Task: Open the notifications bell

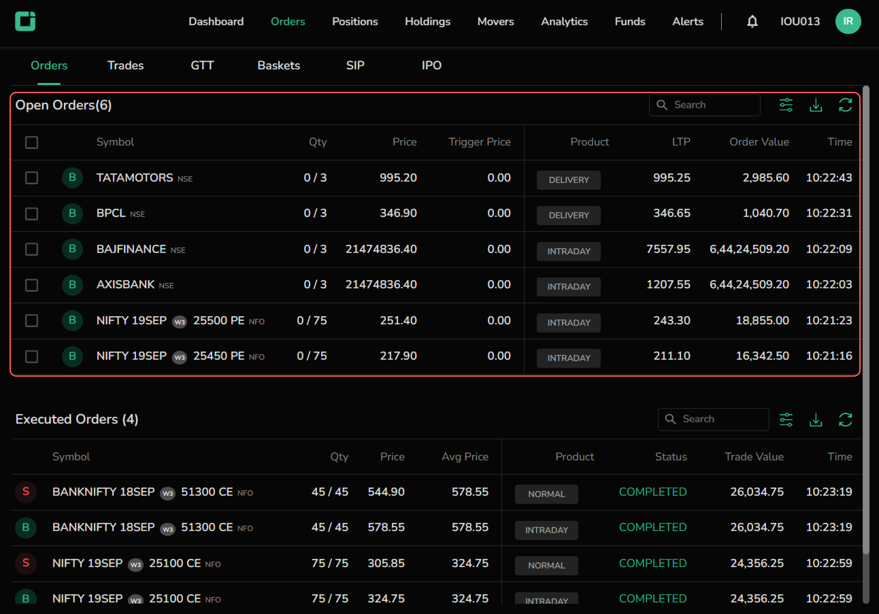Action: [x=752, y=21]
